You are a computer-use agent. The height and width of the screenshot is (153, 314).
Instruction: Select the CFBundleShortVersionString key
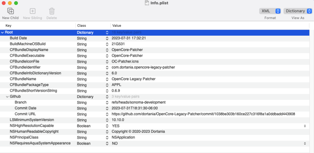click(34, 90)
